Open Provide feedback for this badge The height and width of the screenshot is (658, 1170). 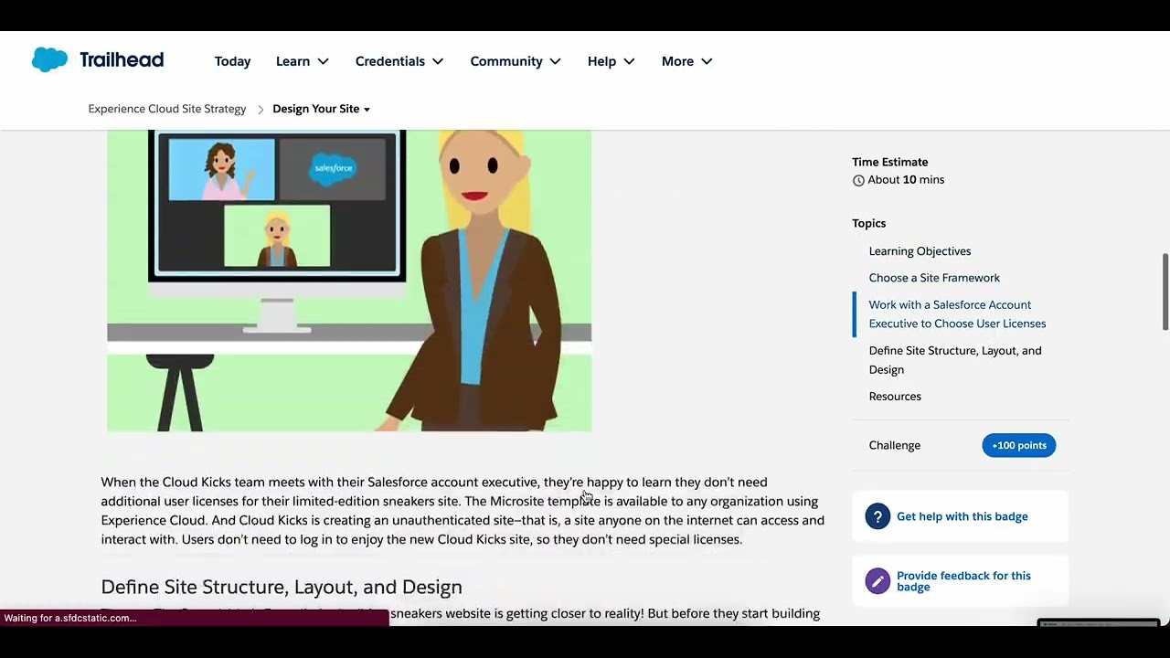963,581
